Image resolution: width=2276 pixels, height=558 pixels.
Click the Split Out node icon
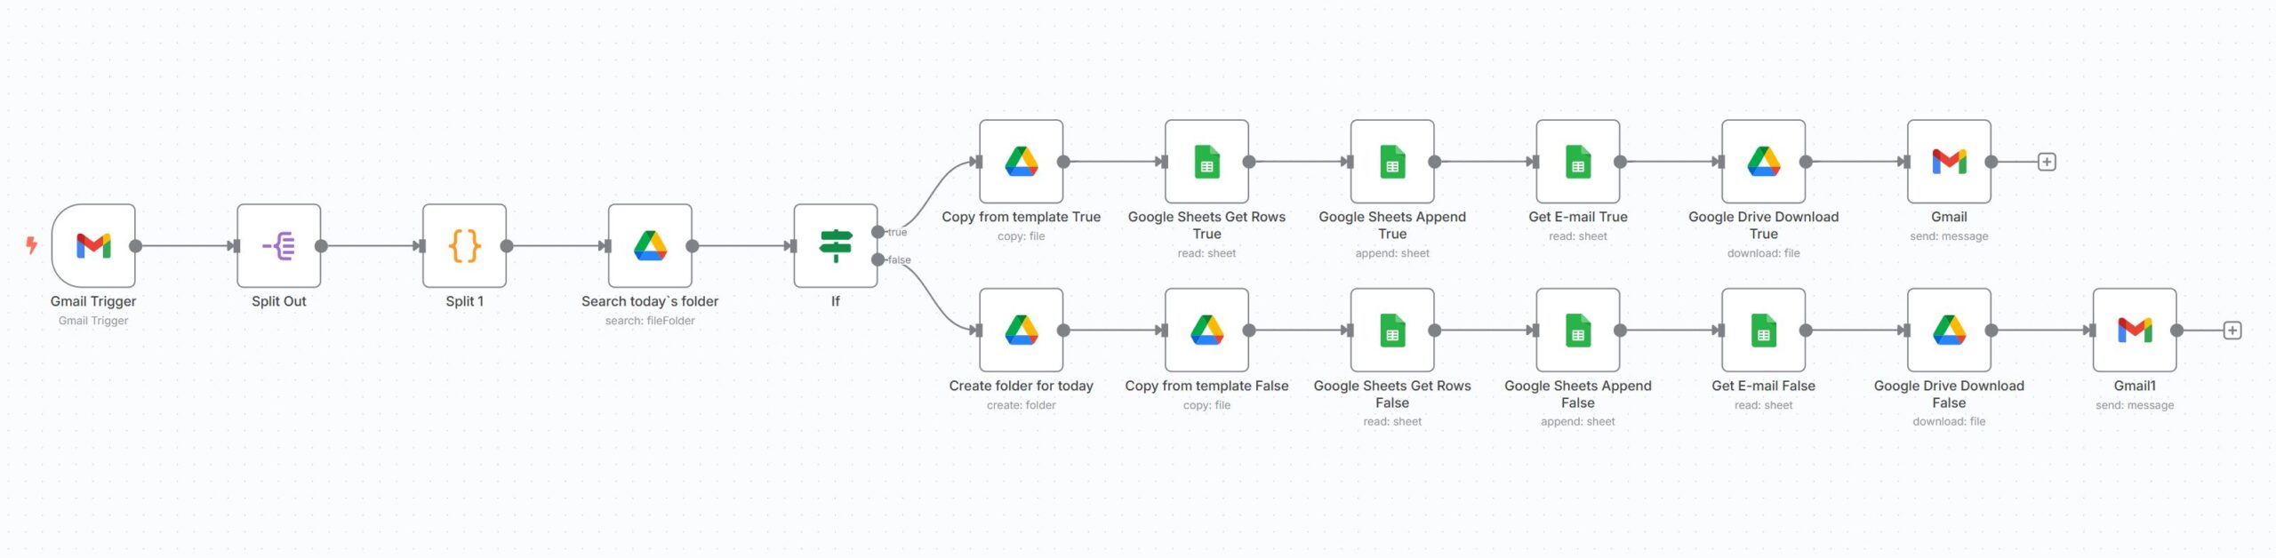click(278, 246)
